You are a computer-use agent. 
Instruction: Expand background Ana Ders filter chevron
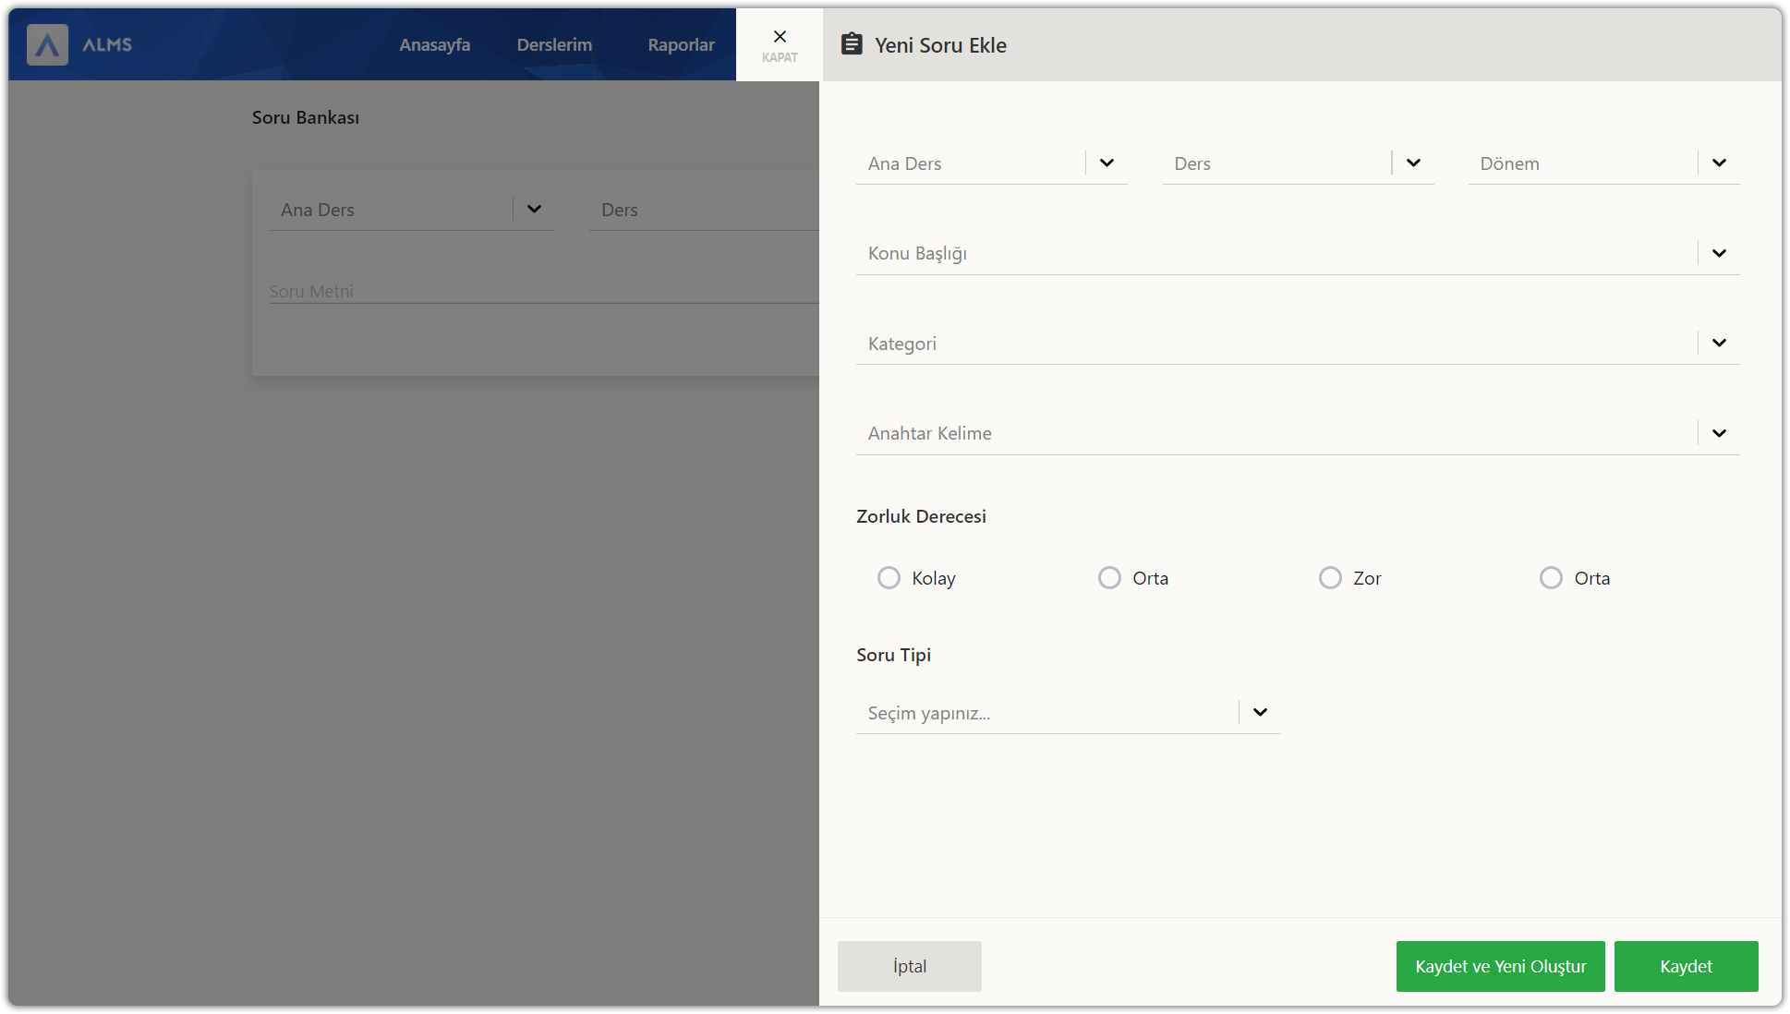(x=534, y=210)
